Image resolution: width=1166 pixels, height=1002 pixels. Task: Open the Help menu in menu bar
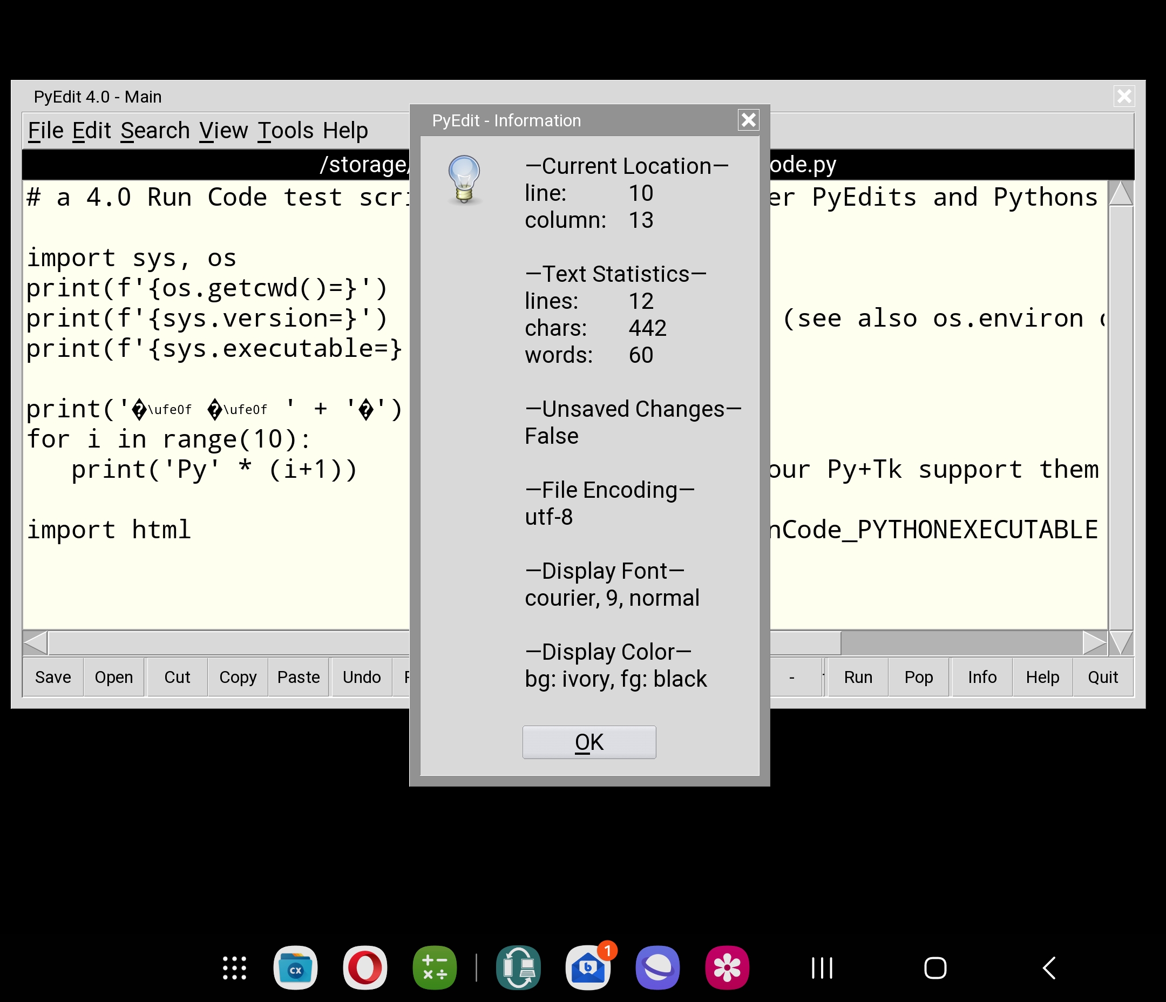[345, 131]
